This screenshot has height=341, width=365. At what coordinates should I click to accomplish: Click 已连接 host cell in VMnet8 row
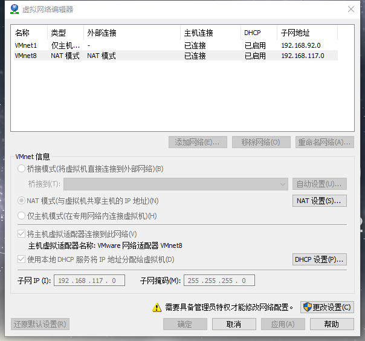pyautogui.click(x=195, y=56)
